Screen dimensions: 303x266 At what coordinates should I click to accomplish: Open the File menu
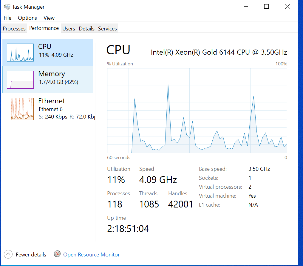coord(7,18)
